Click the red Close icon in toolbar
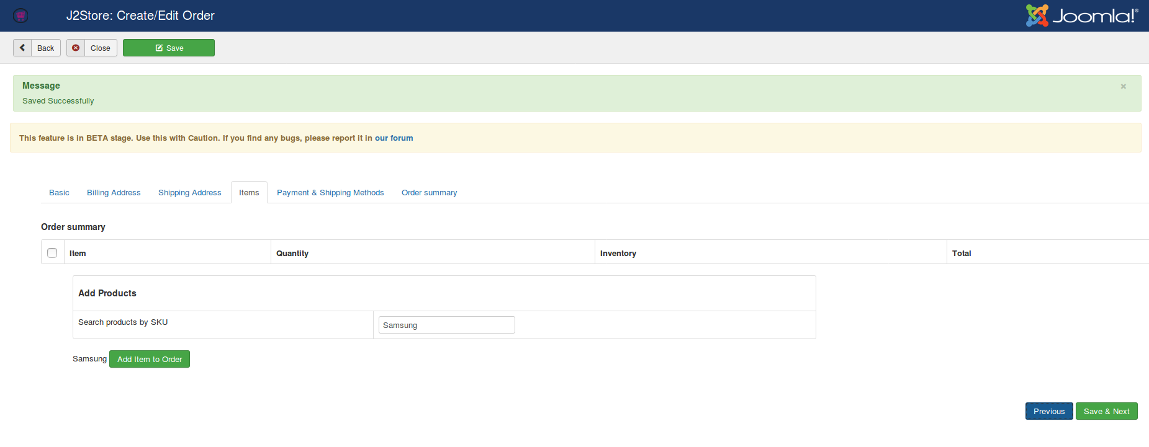The image size is (1149, 447). pos(76,48)
